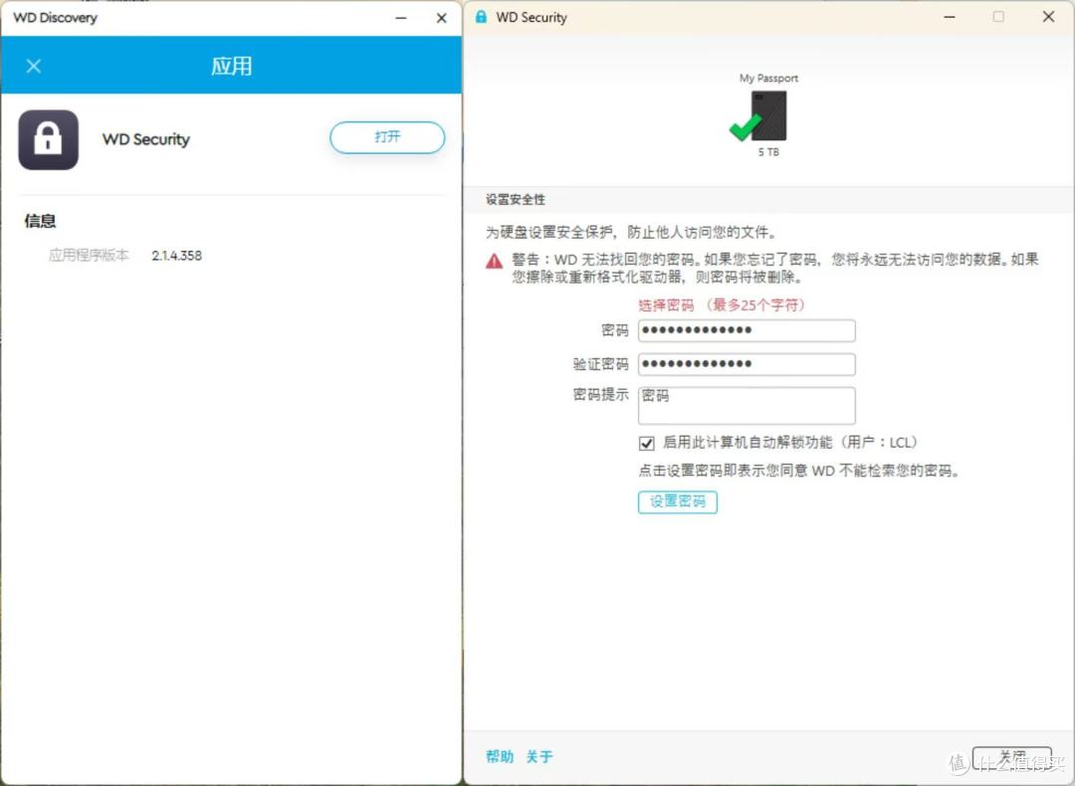The width and height of the screenshot is (1075, 786).
Task: Open the 关于 link
Action: [539, 756]
